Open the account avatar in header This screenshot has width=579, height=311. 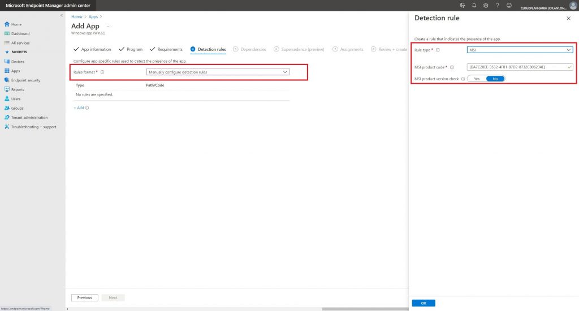573,5
